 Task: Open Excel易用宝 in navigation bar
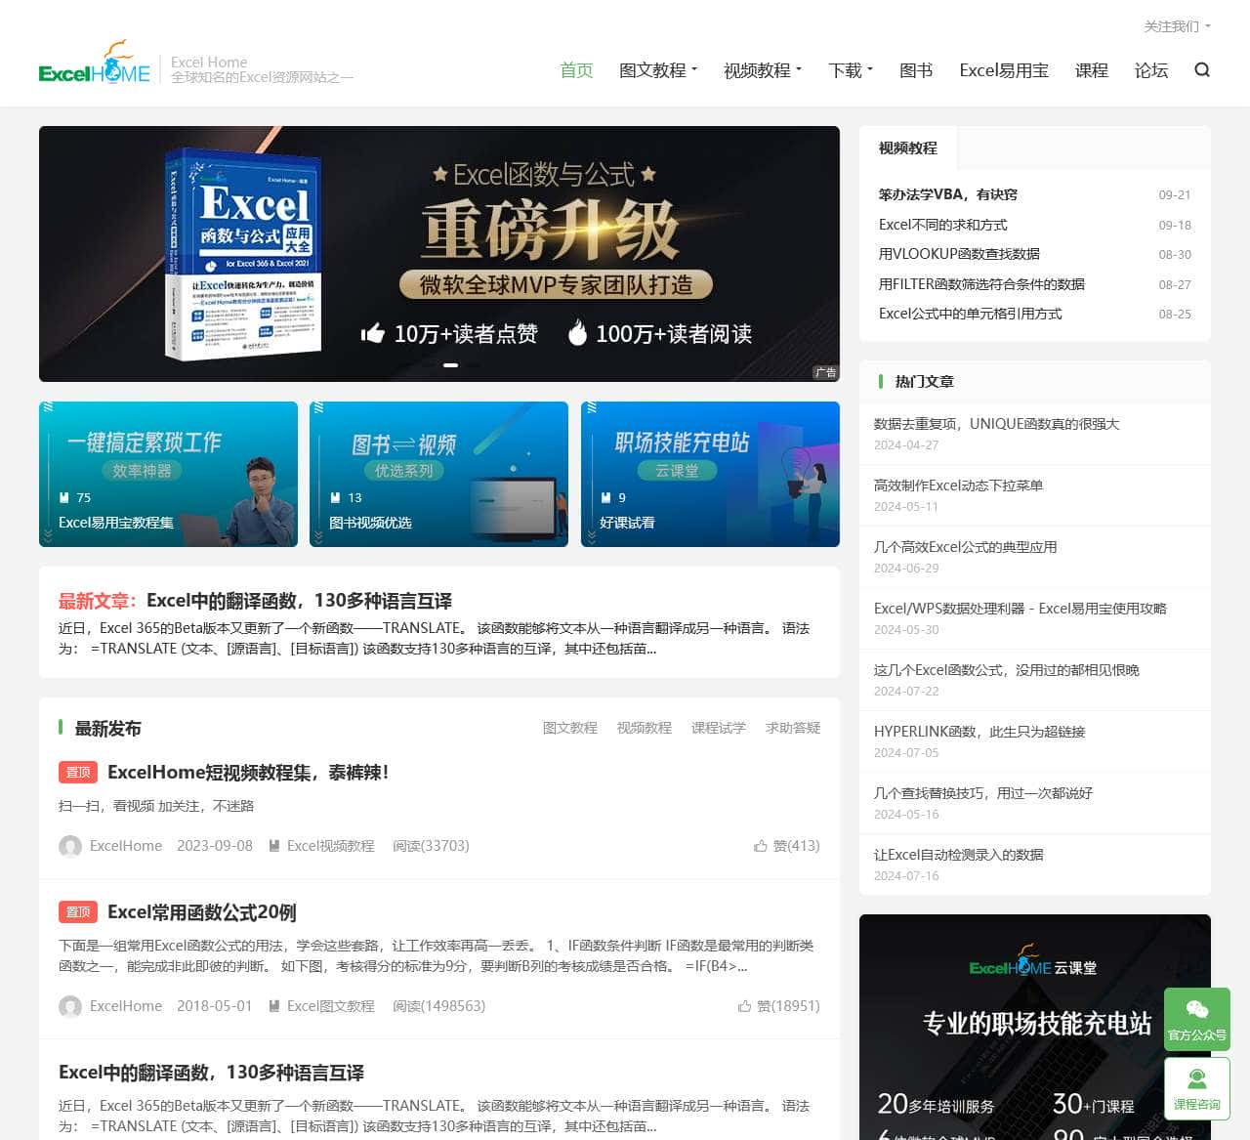(x=1004, y=70)
